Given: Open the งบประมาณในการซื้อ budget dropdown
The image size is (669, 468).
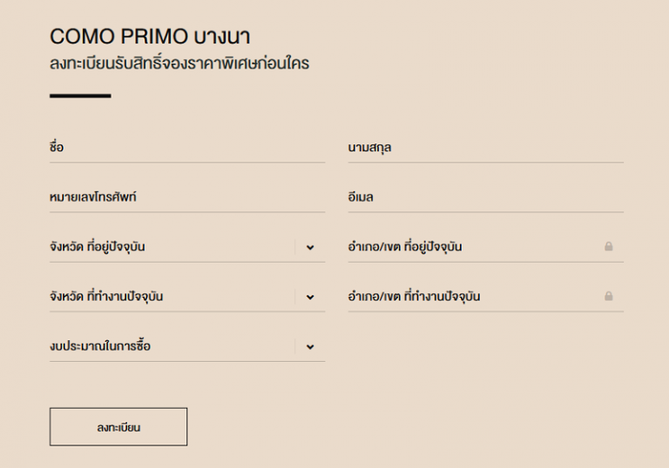Looking at the screenshot, I should coord(187,346).
